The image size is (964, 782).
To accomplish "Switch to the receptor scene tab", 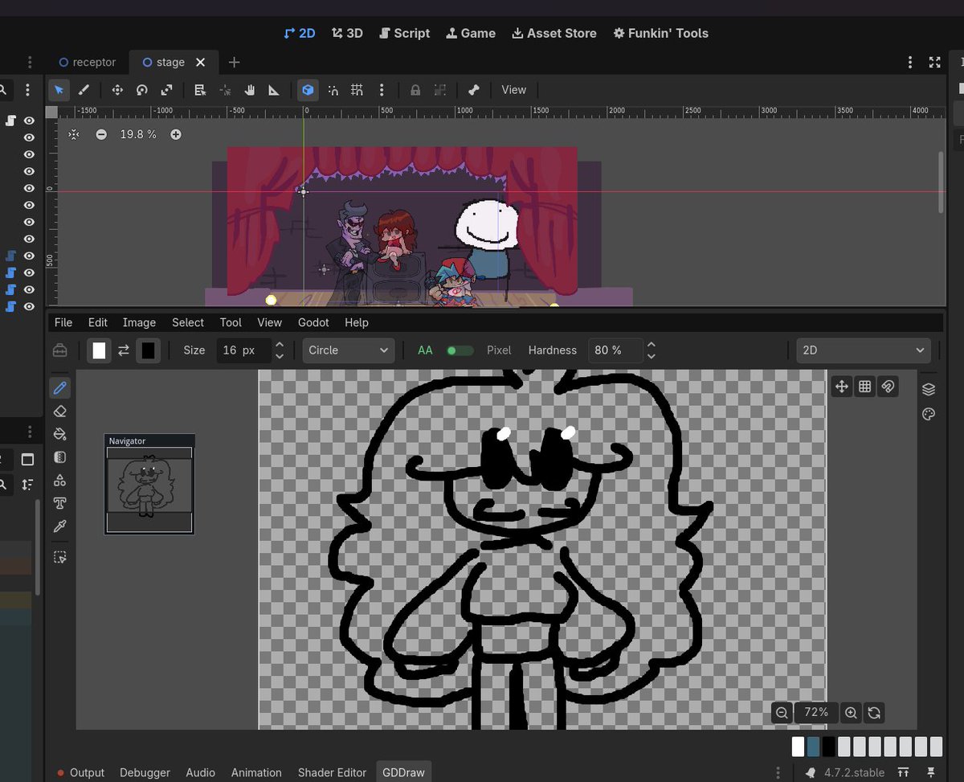I will [x=88, y=62].
